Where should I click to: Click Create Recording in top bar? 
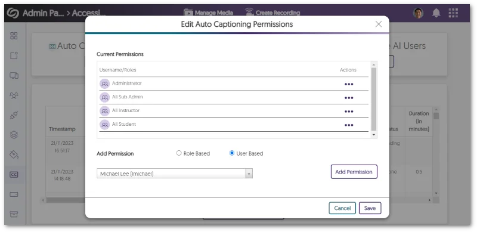272,13
